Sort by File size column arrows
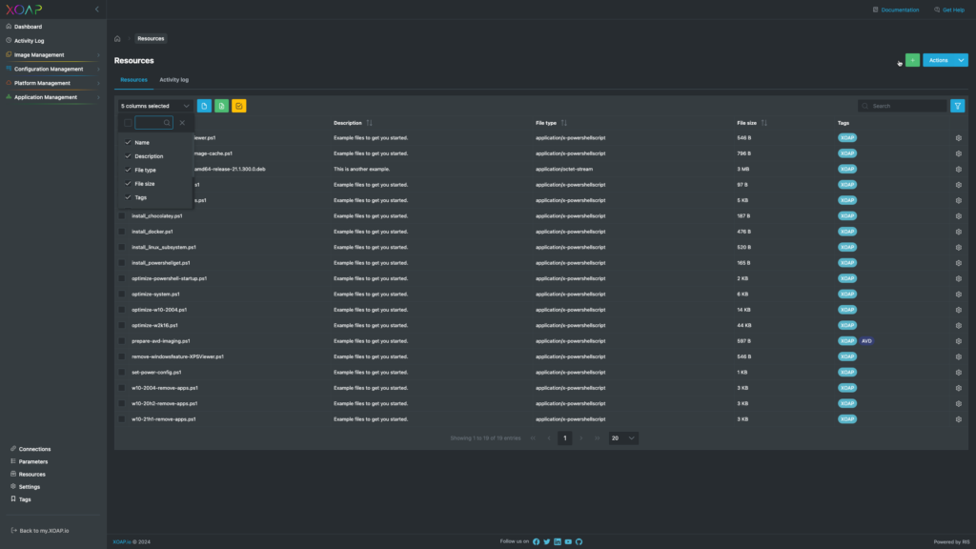This screenshot has height=549, width=976. tap(763, 123)
